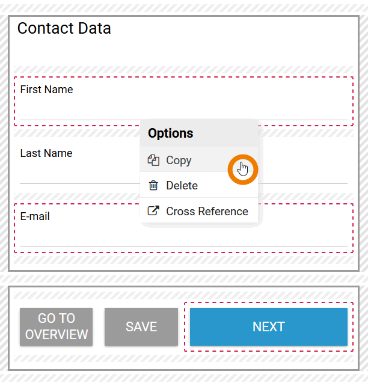The image size is (368, 386).
Task: Click the blue NEXT button
Action: [x=268, y=326]
